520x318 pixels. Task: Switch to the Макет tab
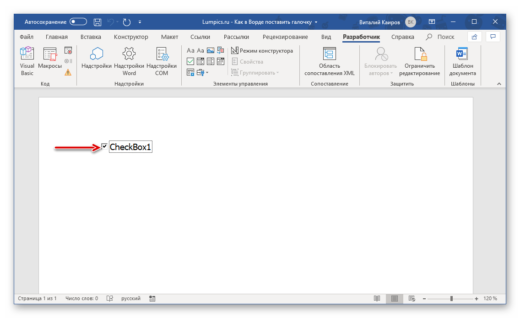[169, 37]
